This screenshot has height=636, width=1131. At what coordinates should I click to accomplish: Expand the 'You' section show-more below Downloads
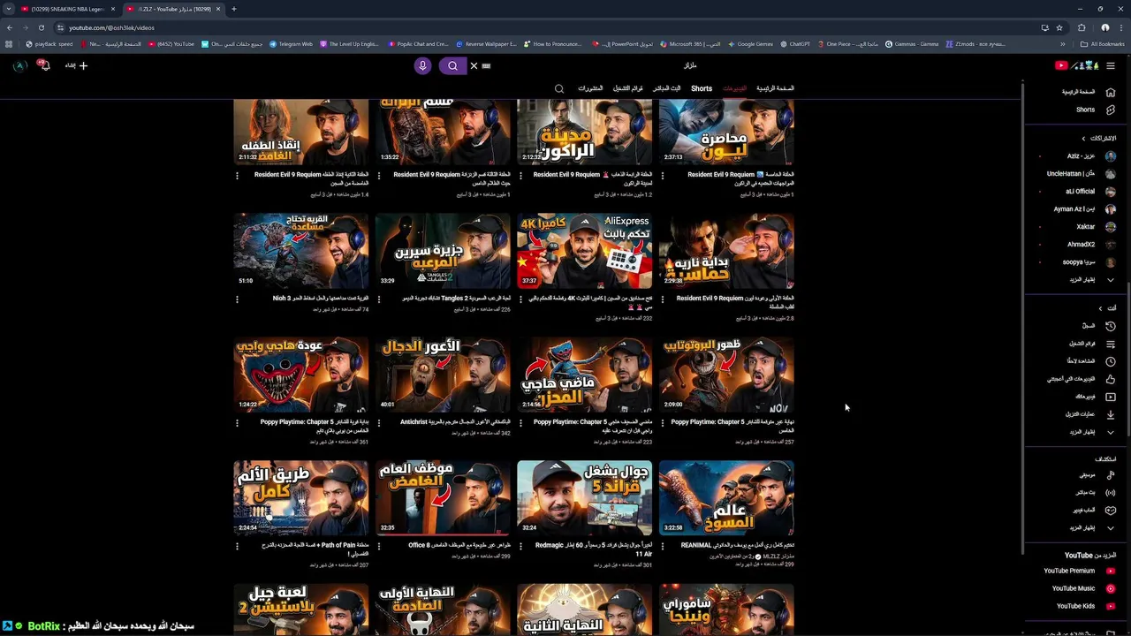click(x=1092, y=432)
